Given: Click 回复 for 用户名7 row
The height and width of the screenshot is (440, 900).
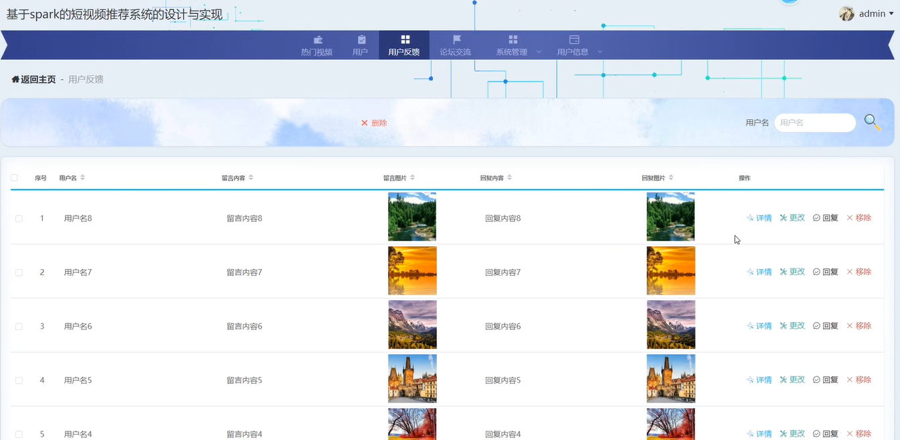Looking at the screenshot, I should [826, 272].
